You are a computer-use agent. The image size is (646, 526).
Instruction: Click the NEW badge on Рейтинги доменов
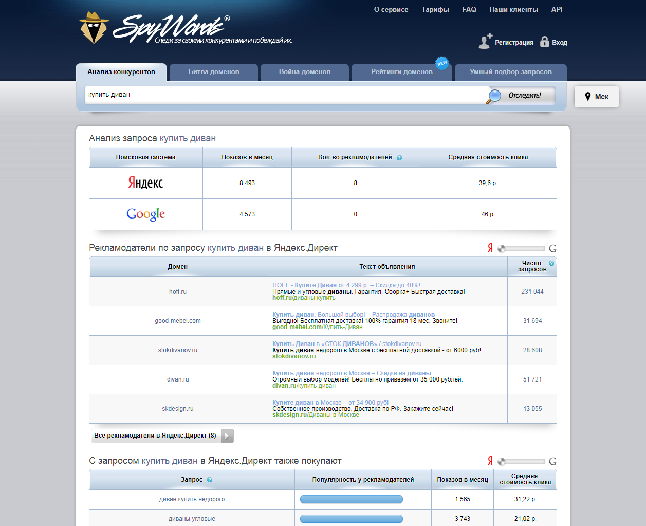442,63
